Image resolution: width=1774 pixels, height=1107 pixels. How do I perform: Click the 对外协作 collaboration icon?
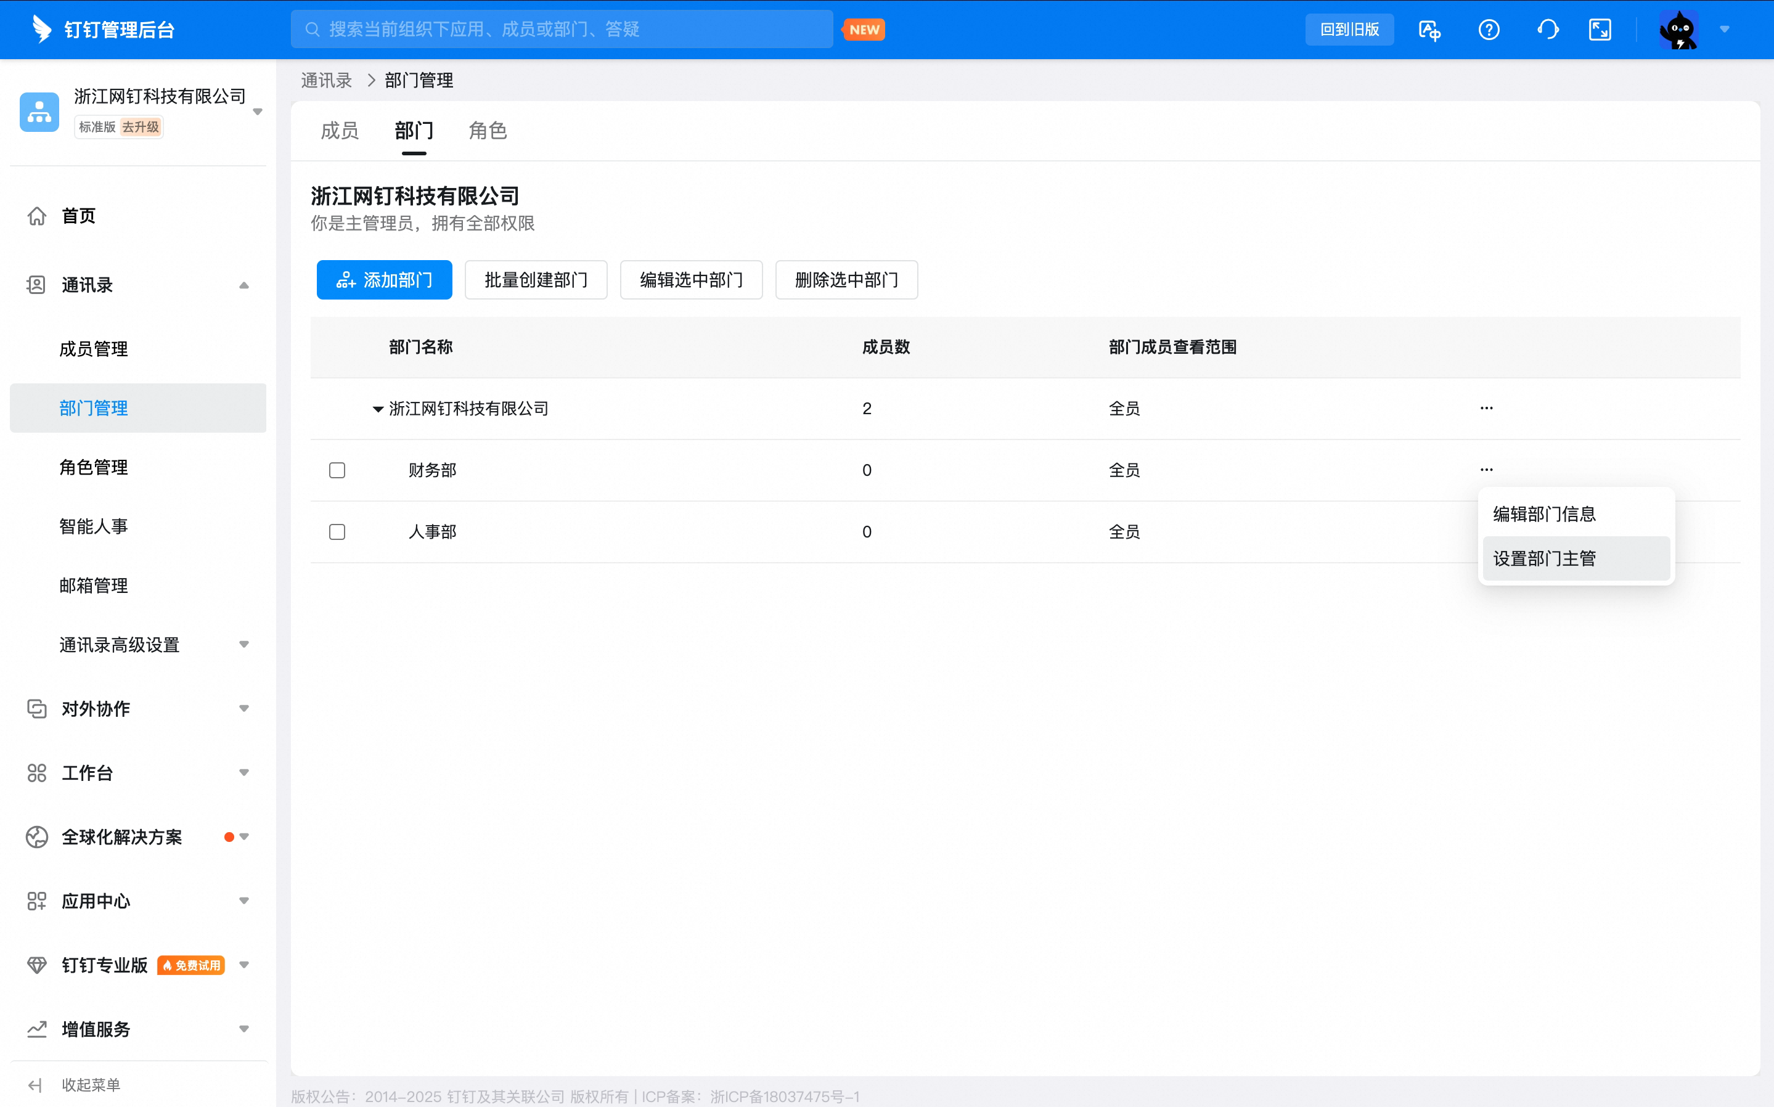pos(36,709)
